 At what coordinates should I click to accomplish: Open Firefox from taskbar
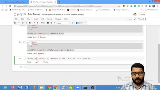[13, 88]
